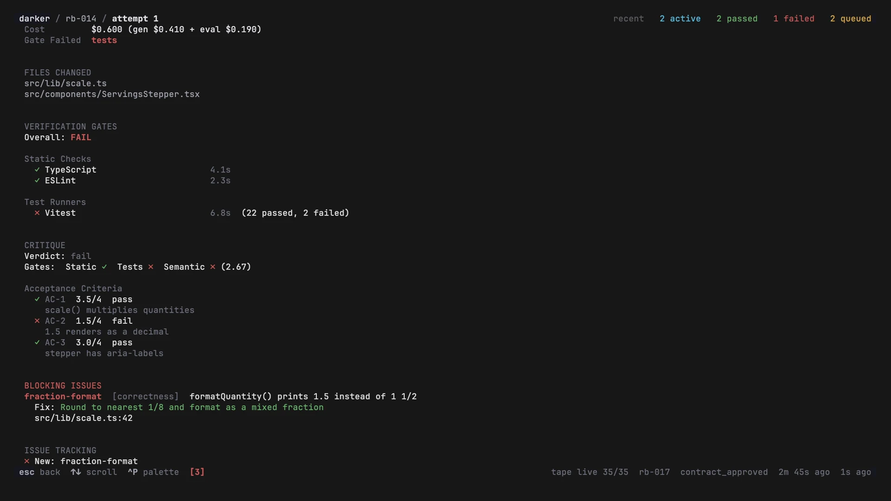The width and height of the screenshot is (891, 501).
Task: Open source location src/lib/scale.ts:42
Action: (84, 418)
